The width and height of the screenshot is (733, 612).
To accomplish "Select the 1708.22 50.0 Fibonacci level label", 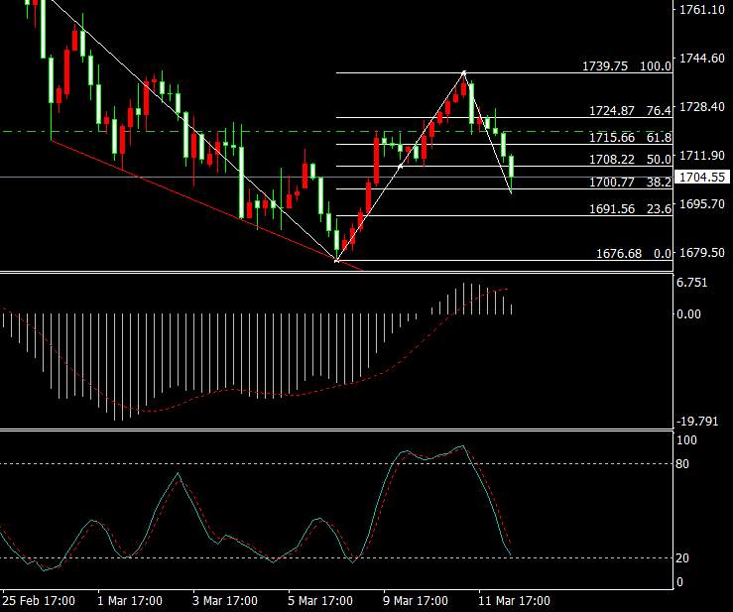I will [x=630, y=160].
